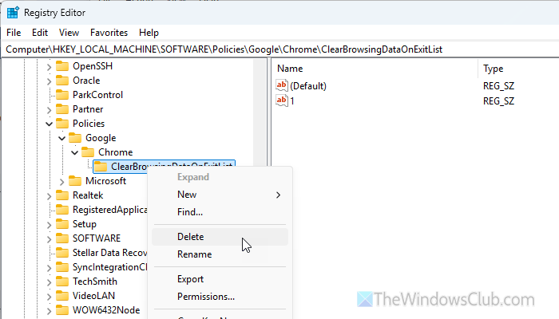Select the Realtek folder icon

click(62, 195)
